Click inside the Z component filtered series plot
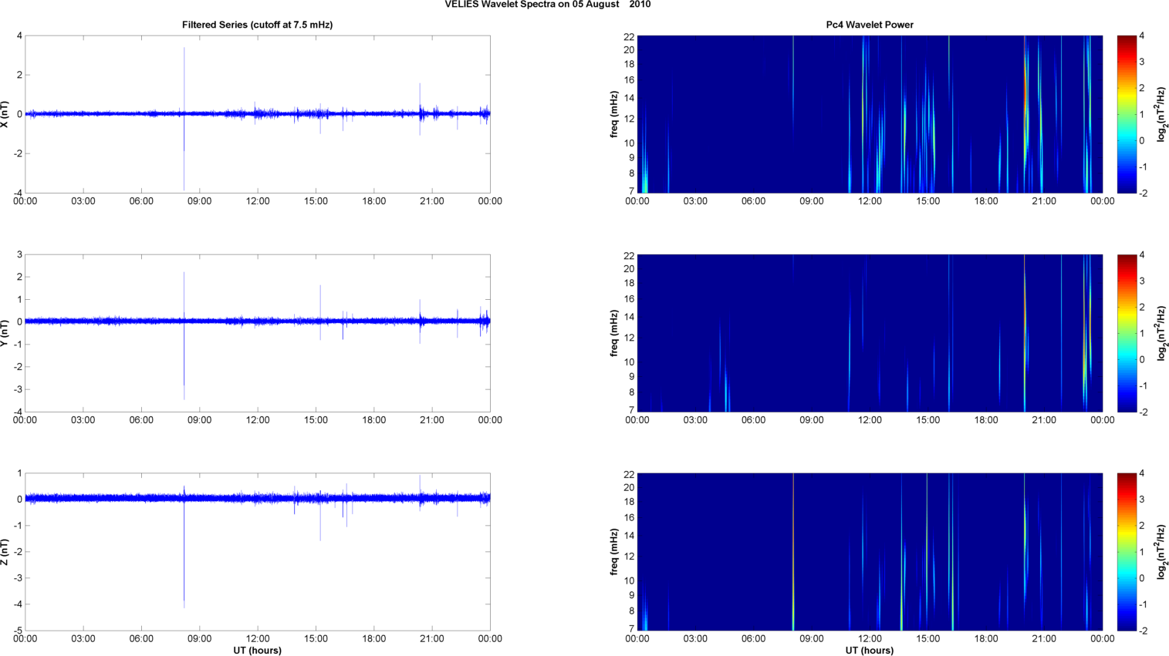Viewport: 1169px width, 656px height. (x=258, y=552)
